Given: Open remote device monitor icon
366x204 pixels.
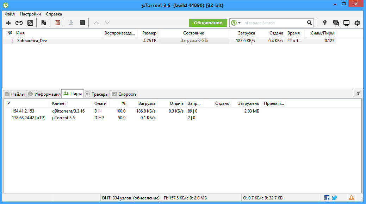Looking at the screenshot, I should (346, 23).
